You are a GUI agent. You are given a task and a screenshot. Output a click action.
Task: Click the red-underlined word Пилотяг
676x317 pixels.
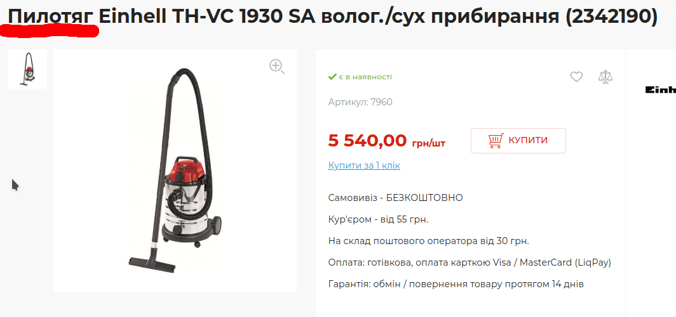pyautogui.click(x=51, y=16)
